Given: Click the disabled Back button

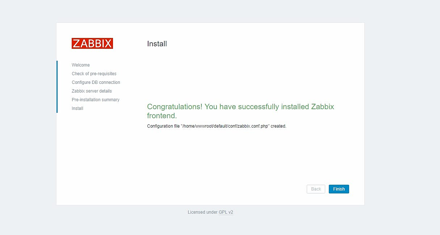Looking at the screenshot, I should pos(316,189).
